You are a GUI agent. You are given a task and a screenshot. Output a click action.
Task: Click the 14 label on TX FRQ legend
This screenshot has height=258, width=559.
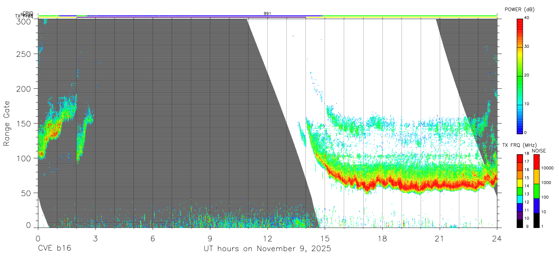click(x=527, y=186)
